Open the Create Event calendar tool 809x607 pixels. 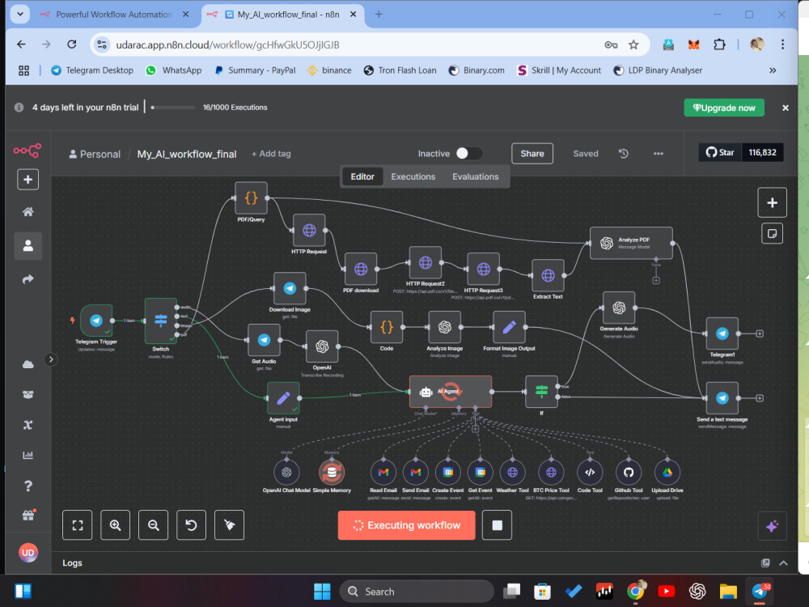448,473
